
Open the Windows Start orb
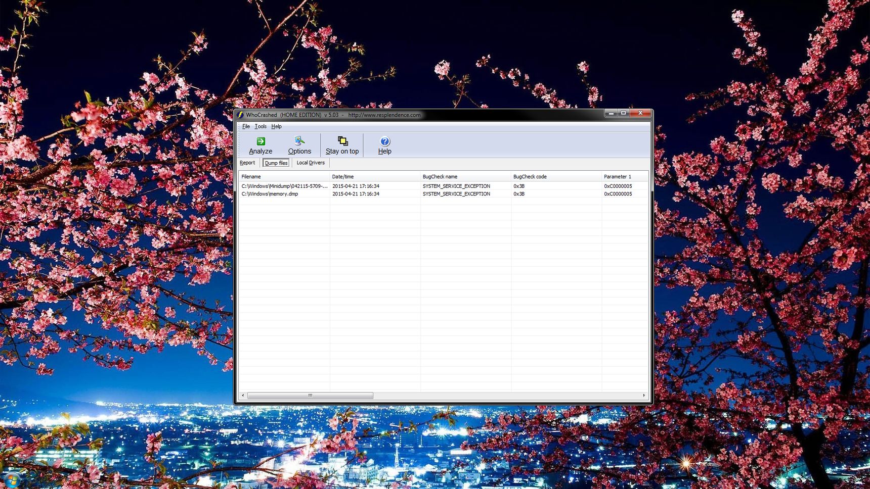tap(11, 481)
